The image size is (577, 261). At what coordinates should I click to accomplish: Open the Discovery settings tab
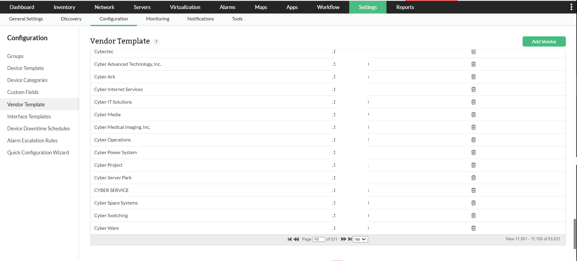pyautogui.click(x=71, y=19)
